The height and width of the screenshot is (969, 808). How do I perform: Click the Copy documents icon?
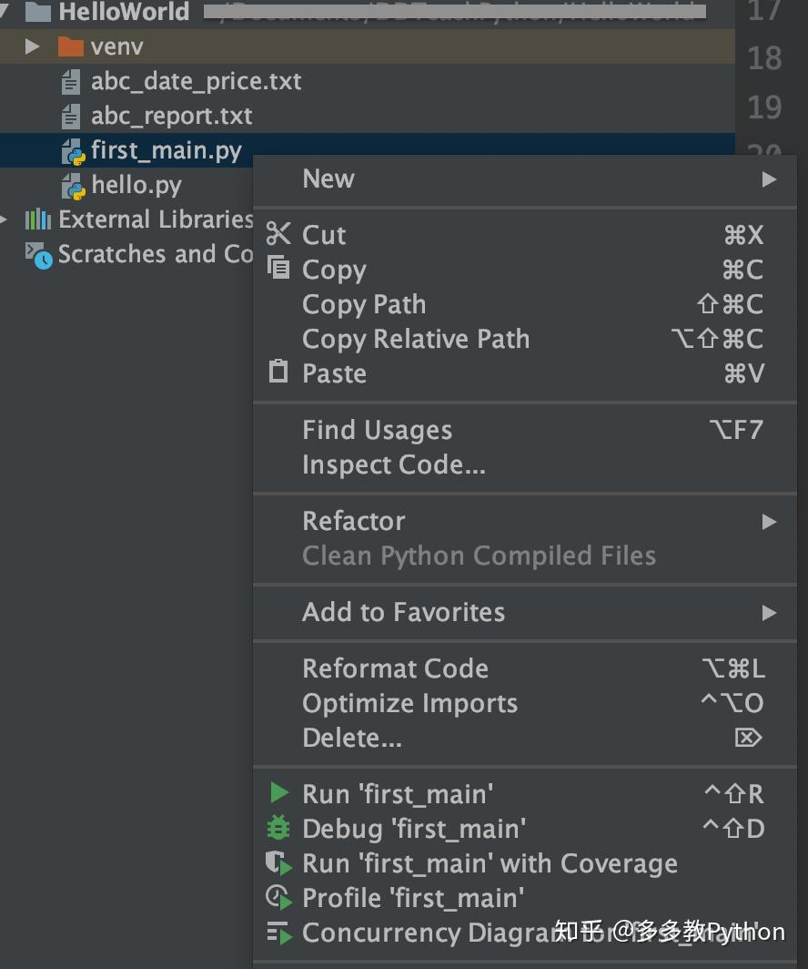(x=278, y=268)
